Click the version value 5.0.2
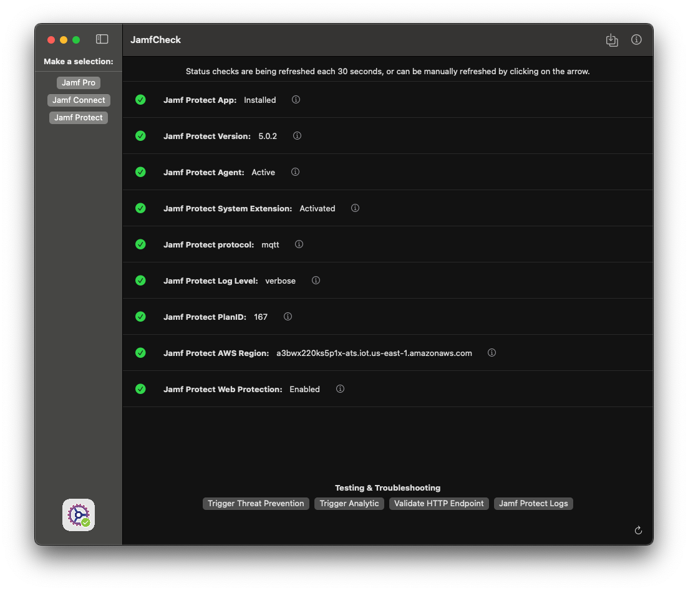The image size is (688, 591). click(x=268, y=137)
